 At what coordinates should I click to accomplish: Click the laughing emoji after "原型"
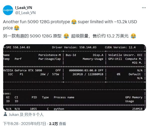pyautogui.click(x=66, y=36)
